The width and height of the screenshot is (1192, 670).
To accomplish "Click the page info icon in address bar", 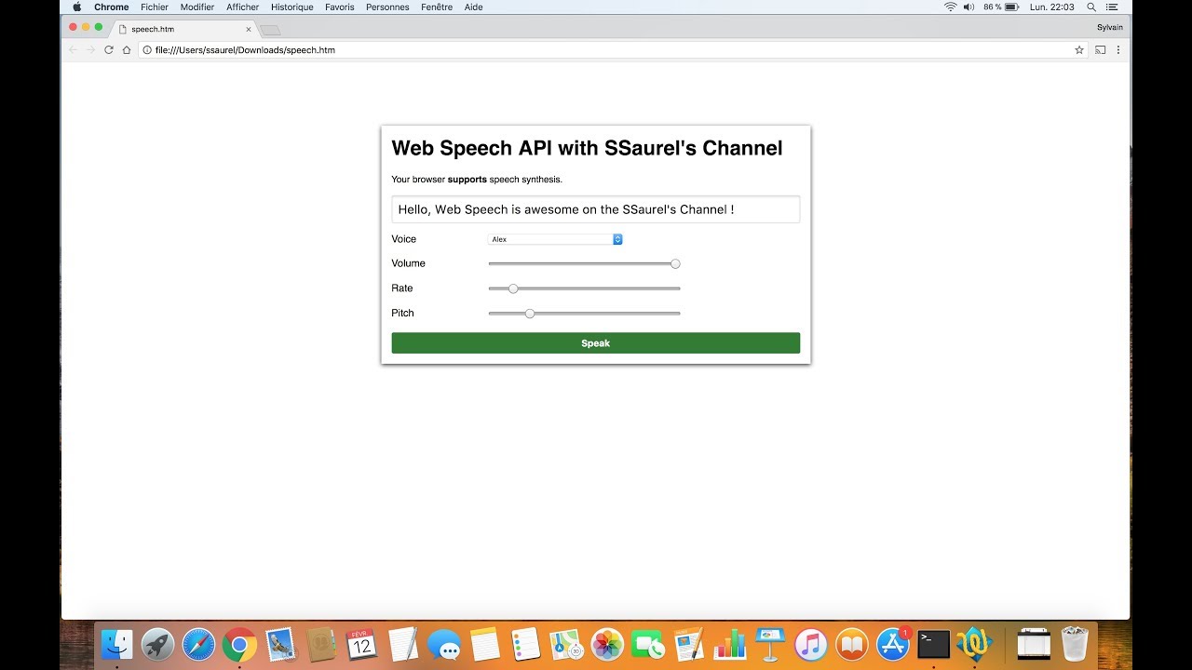I will 147,50.
